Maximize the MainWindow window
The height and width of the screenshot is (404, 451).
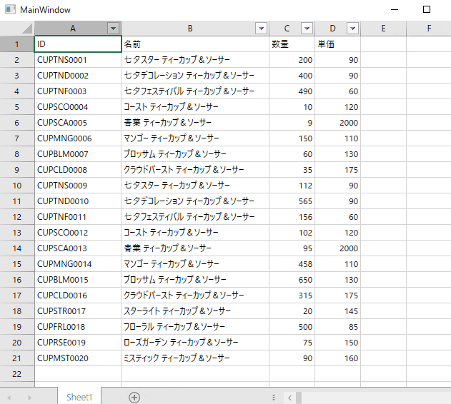[427, 10]
